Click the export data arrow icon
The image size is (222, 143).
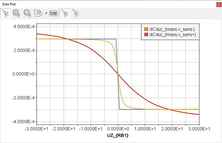pos(38,13)
